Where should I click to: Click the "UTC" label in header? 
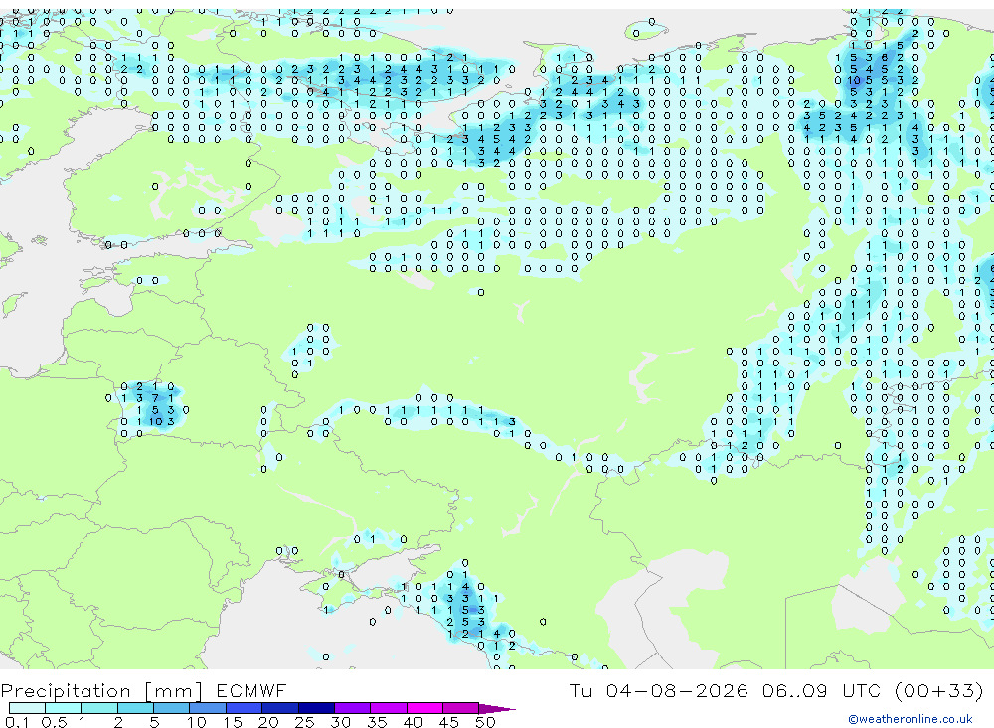(862, 690)
